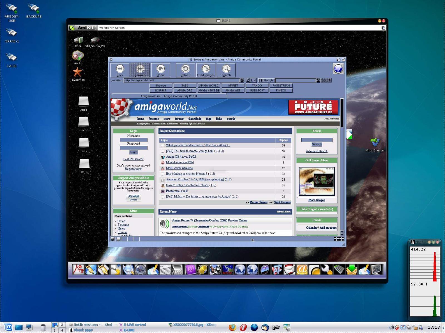Switch to virtual desktop 2 in pager

pos(62,325)
